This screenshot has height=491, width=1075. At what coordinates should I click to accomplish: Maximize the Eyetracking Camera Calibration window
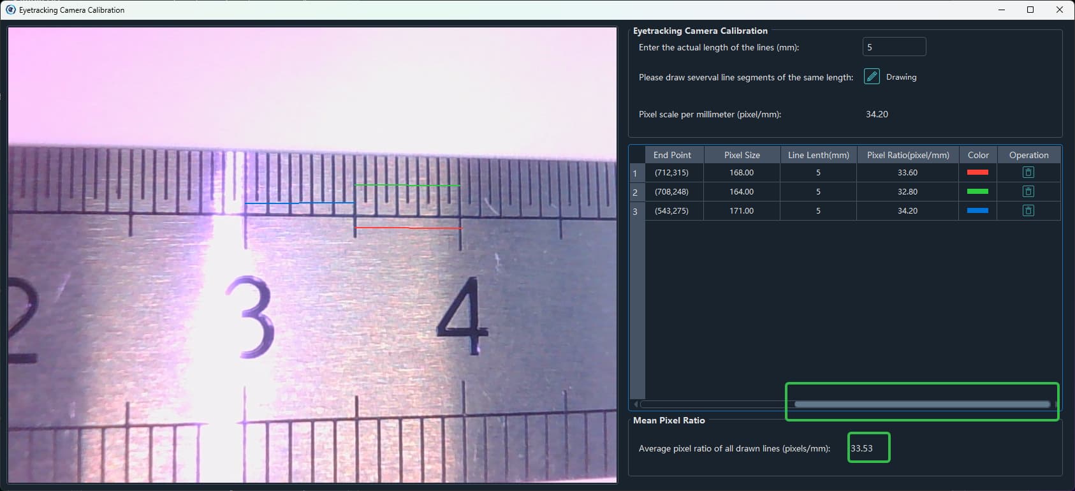click(x=1030, y=10)
